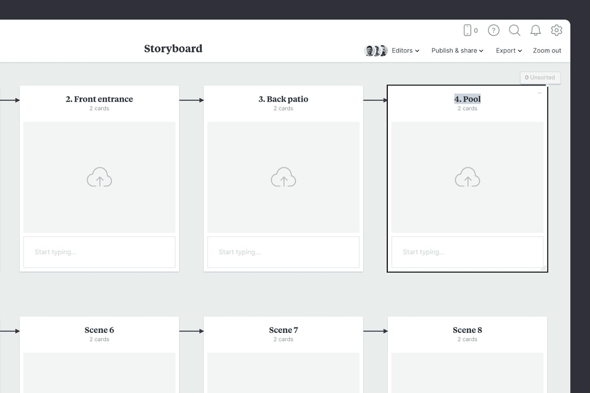Open the Publish & share dropdown
The width and height of the screenshot is (590, 393).
(457, 50)
